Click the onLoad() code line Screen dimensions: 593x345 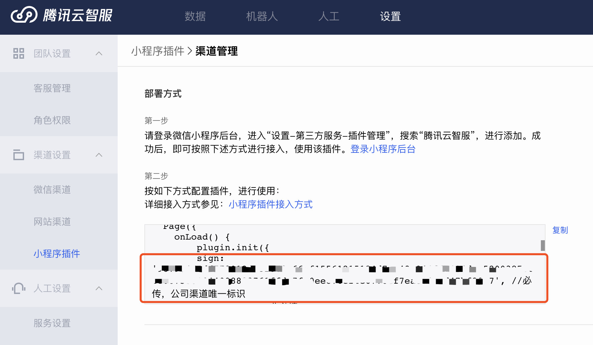click(x=202, y=237)
